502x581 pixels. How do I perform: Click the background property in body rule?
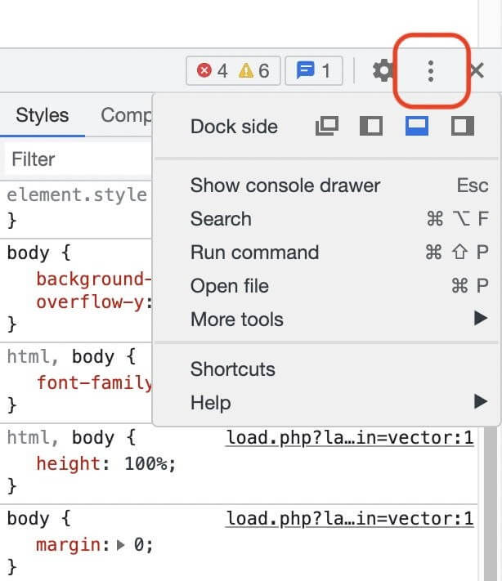94,279
